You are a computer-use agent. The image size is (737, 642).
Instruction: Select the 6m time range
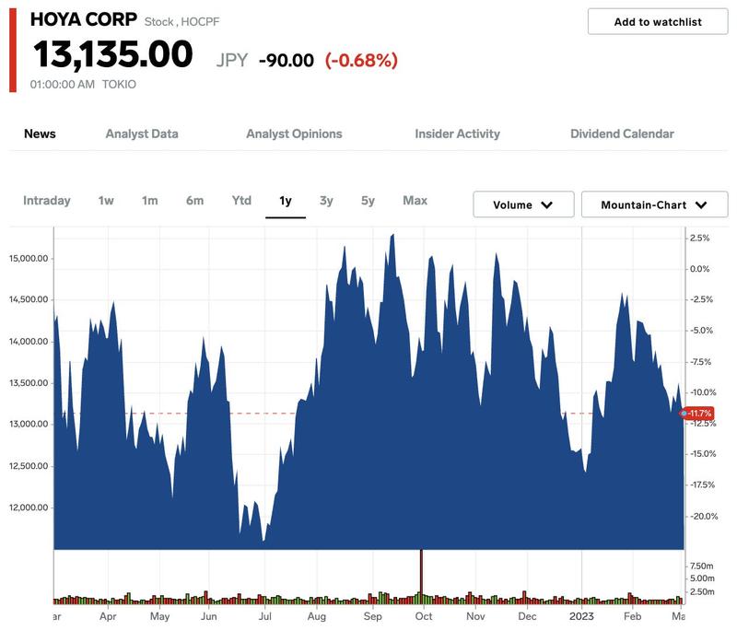[194, 201]
